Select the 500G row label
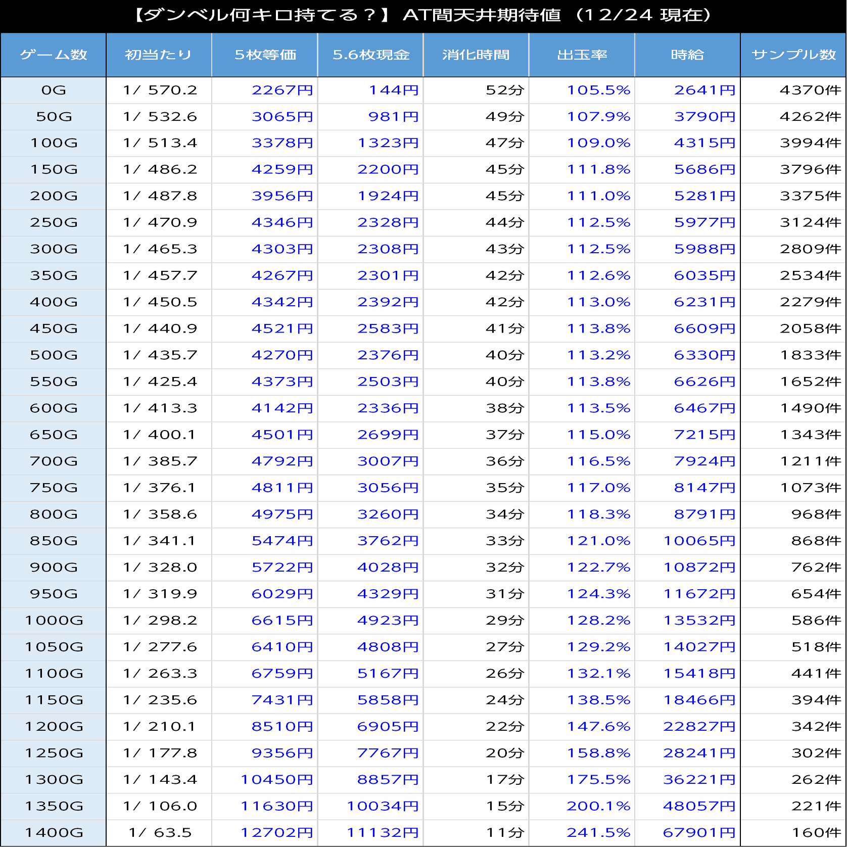 click(x=54, y=355)
